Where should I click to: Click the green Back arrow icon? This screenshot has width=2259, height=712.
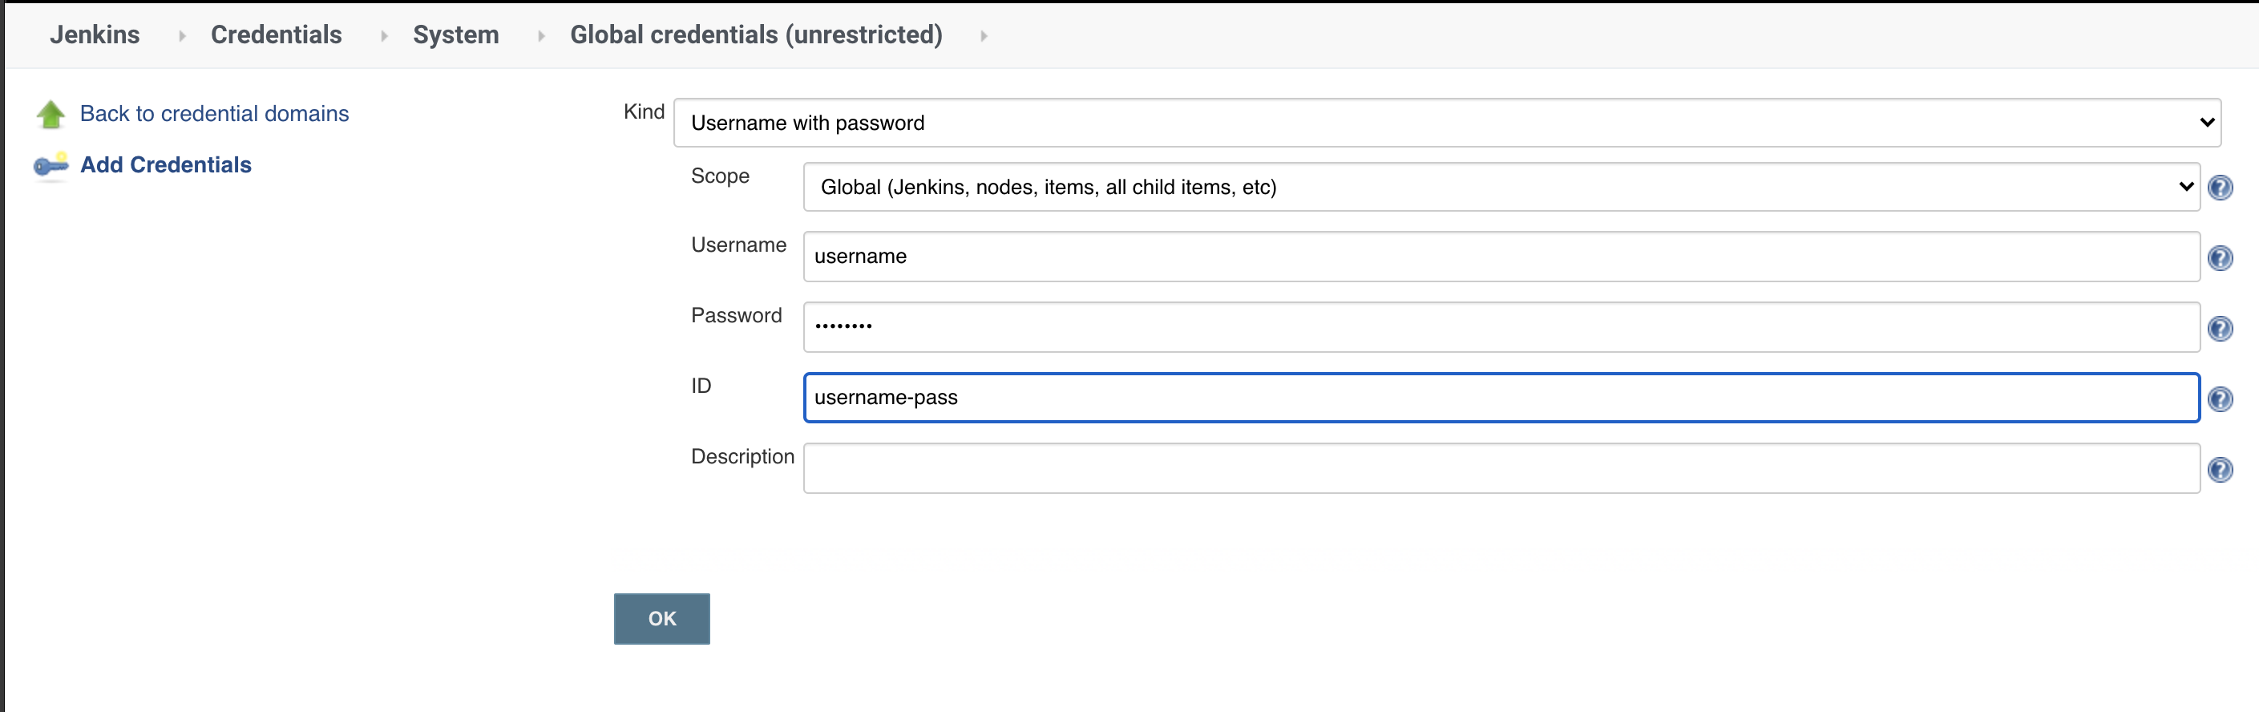(x=51, y=114)
